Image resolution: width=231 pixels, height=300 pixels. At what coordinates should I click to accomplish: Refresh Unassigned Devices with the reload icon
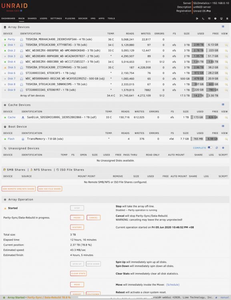[217, 148]
